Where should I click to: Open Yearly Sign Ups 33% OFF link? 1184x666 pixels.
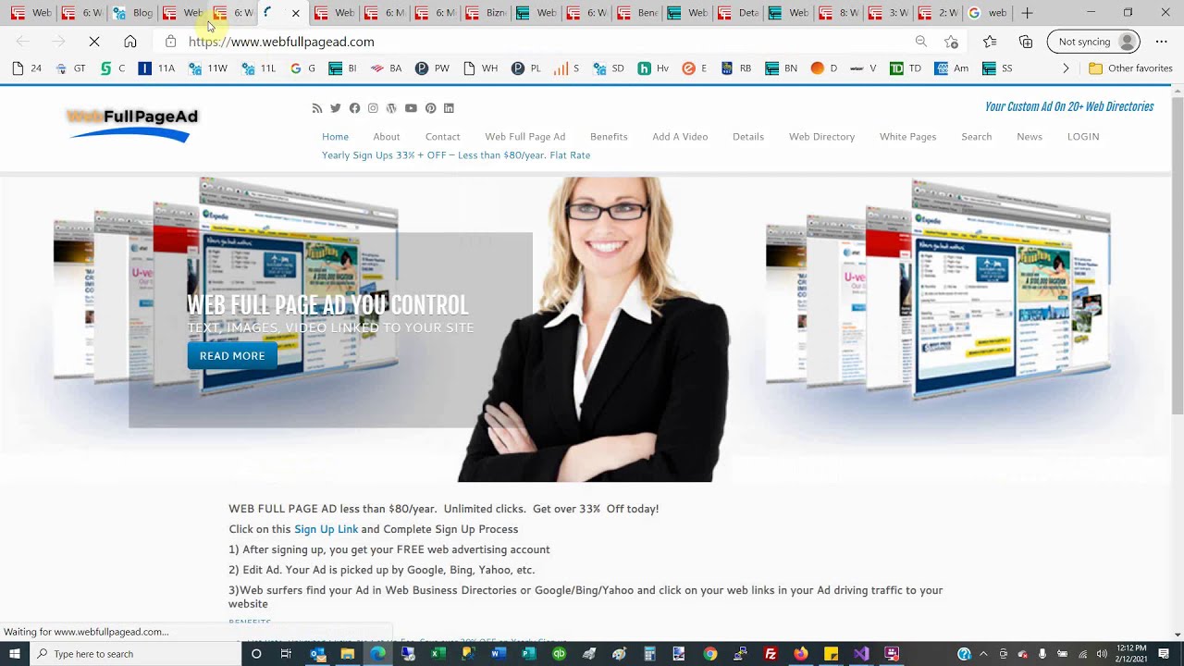pos(456,155)
